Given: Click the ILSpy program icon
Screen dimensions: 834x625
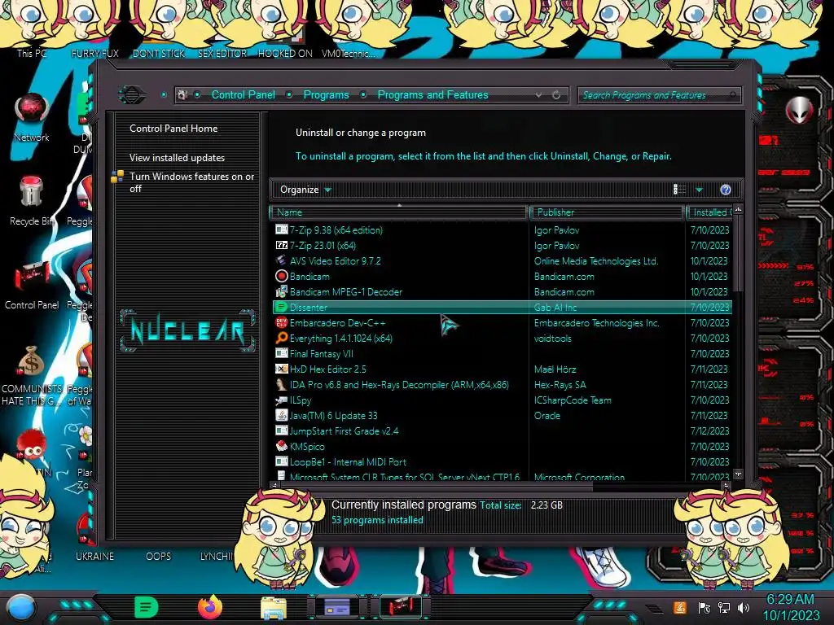Looking at the screenshot, I should pos(281,400).
